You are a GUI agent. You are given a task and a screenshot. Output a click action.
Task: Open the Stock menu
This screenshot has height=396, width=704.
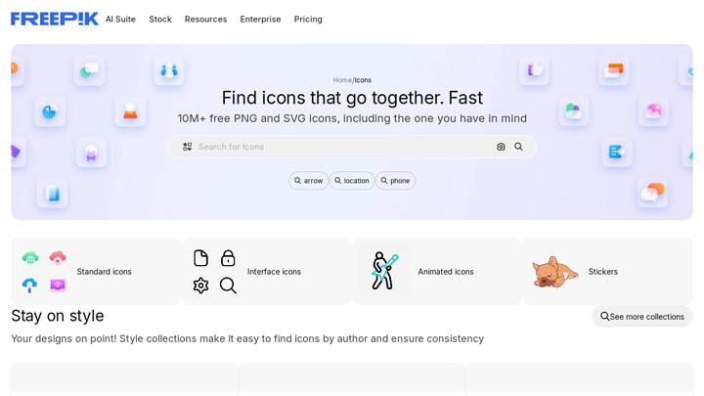160,19
